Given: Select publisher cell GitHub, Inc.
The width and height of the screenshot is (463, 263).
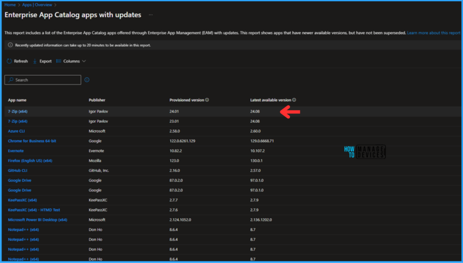Looking at the screenshot, I should point(99,171).
